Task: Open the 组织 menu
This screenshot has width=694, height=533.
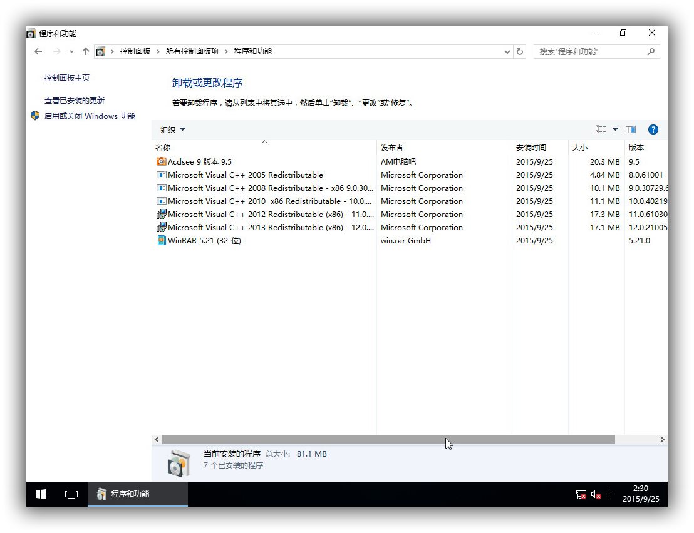Action: (172, 129)
